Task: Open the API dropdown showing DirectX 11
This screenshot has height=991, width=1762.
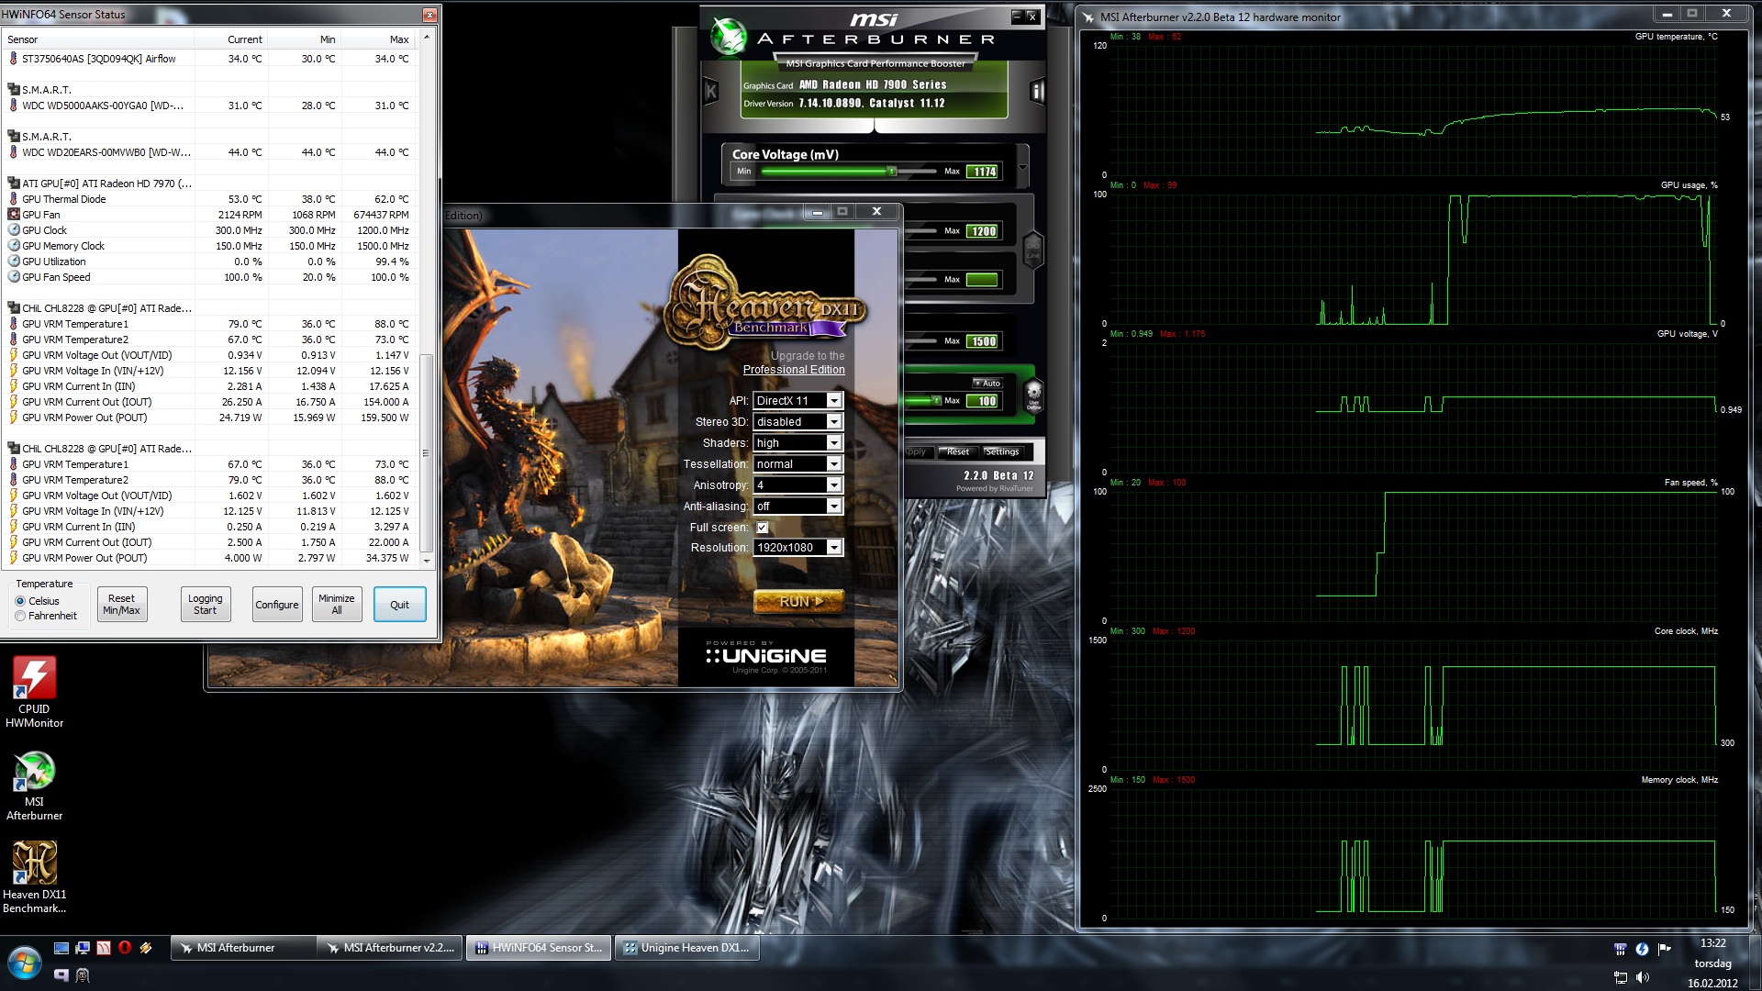Action: pyautogui.click(x=797, y=401)
